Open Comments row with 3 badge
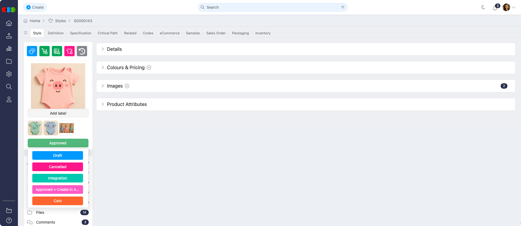Screen dimensions: 521x226 point(58,222)
